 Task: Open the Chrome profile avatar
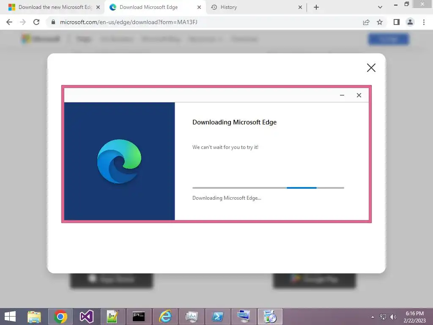(x=410, y=22)
